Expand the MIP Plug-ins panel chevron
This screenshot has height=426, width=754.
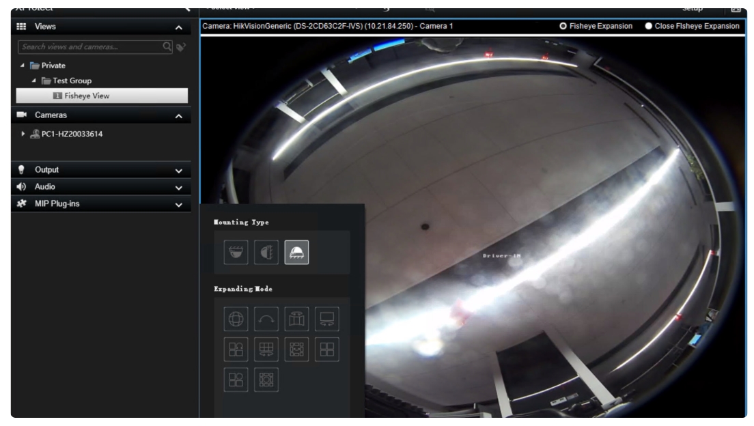point(178,205)
